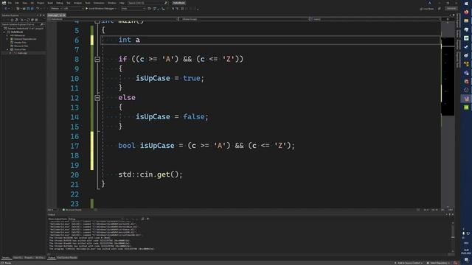Screen dimensions: 472x265
Task: Click the Clear All output icon
Action: (142, 219)
